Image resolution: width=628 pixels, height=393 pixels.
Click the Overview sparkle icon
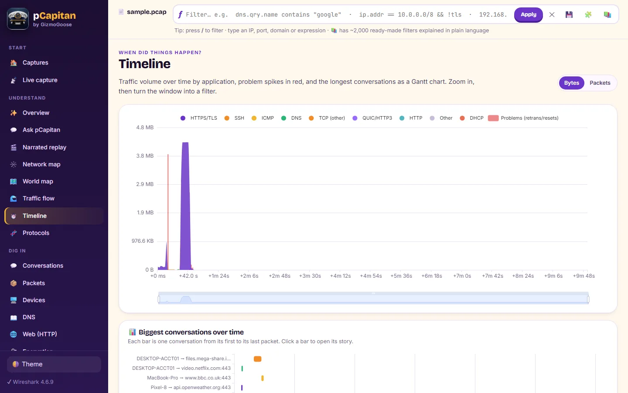[x=14, y=113]
